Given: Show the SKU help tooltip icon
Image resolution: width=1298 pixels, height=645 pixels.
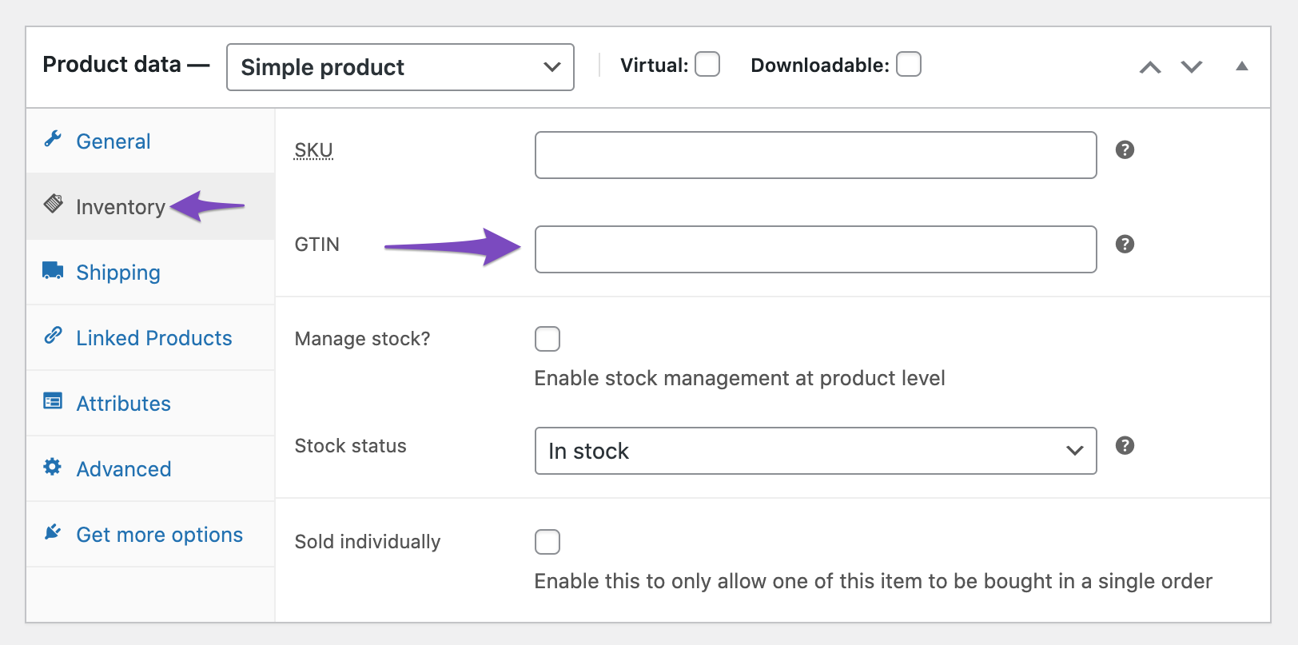Looking at the screenshot, I should [x=1125, y=149].
